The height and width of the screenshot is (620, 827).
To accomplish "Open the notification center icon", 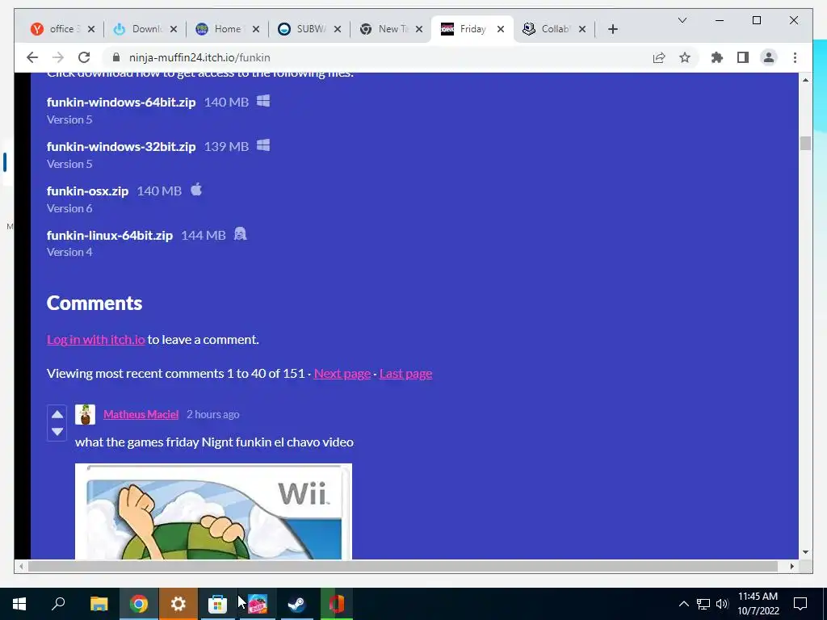I will tap(800, 604).
